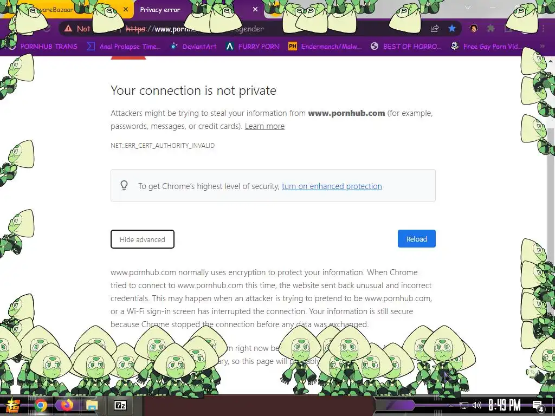The width and height of the screenshot is (555, 416).
Task: Open 7-Zip from the taskbar
Action: pyautogui.click(x=120, y=405)
